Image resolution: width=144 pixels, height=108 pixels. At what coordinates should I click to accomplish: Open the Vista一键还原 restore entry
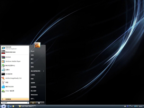pyautogui.click(x=15, y=91)
